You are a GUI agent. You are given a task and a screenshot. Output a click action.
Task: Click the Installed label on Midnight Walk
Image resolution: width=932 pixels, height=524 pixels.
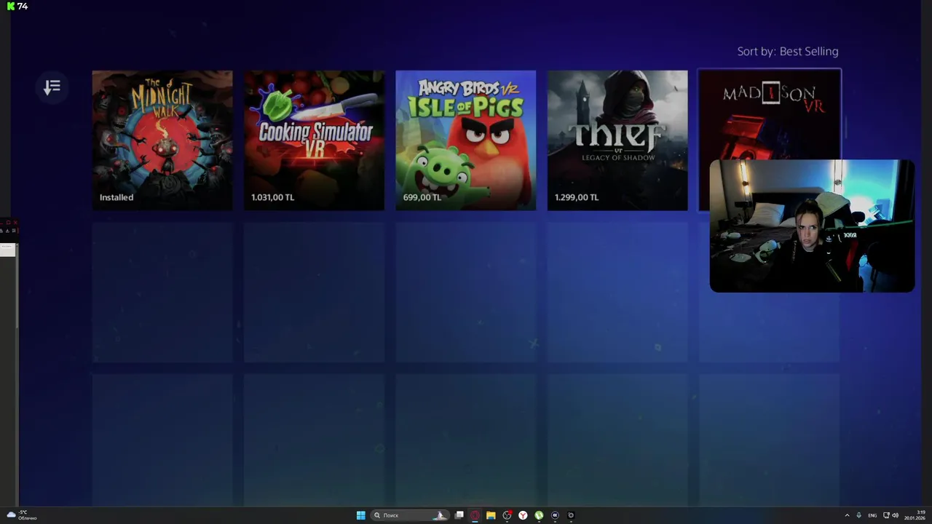[116, 197]
